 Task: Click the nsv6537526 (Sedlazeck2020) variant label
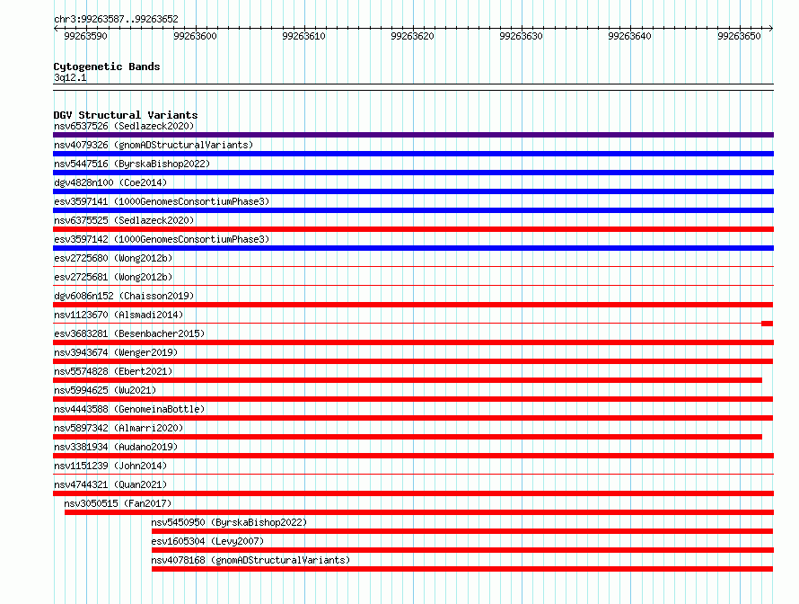tap(124, 126)
